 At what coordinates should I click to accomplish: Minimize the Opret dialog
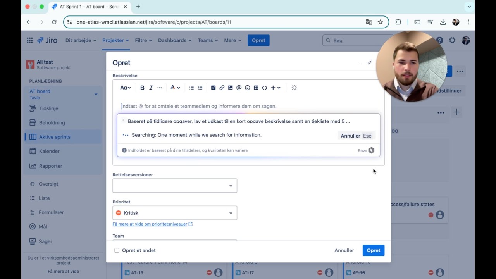coord(359,63)
